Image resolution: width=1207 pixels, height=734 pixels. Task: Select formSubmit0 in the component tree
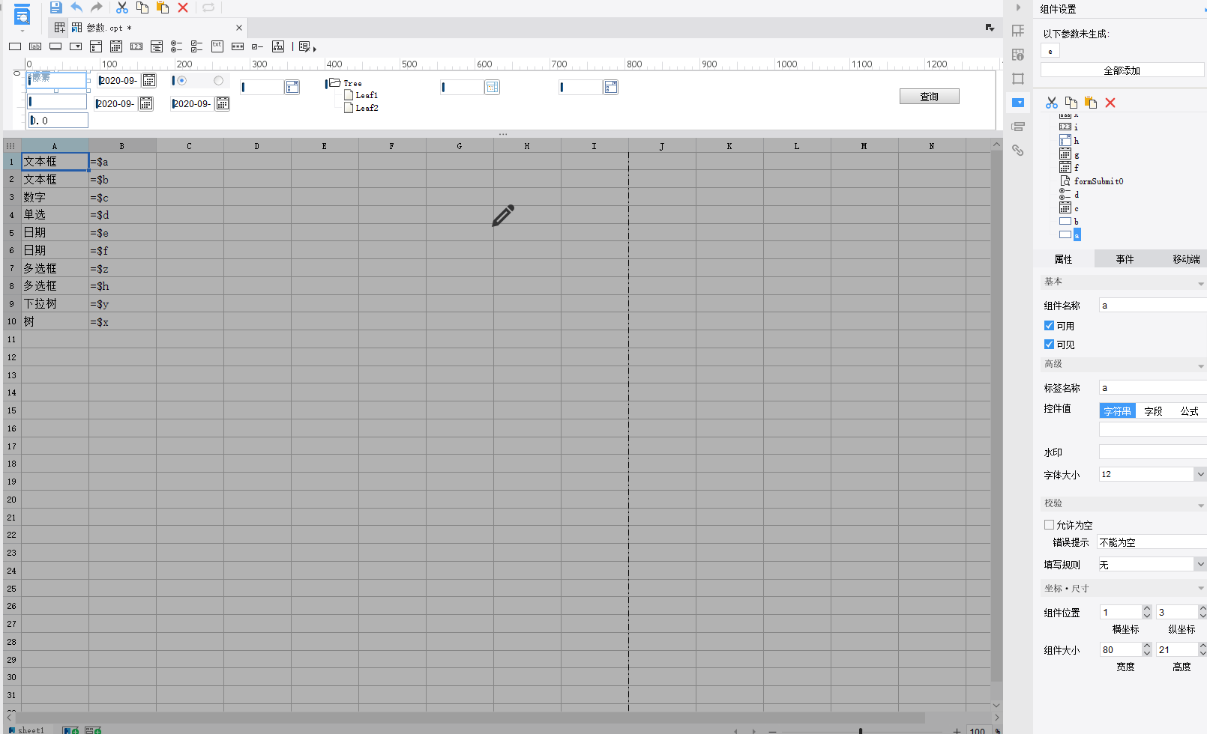pos(1098,181)
